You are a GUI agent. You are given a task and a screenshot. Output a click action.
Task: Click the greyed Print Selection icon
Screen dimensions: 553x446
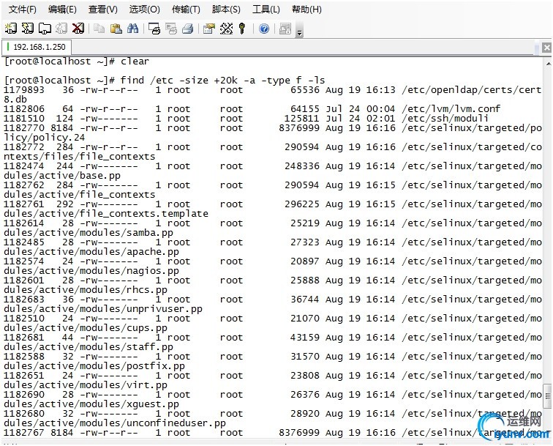[x=171, y=29]
